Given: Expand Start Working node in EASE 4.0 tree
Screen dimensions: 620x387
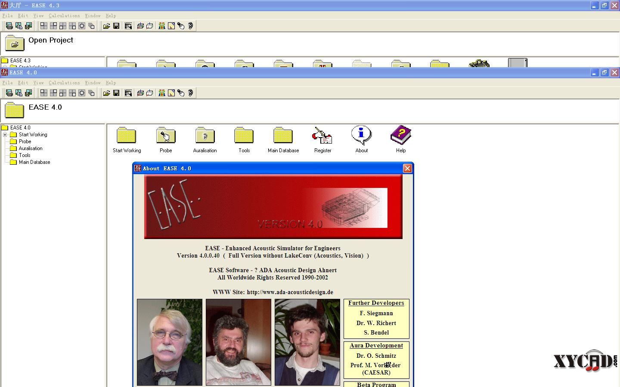Looking at the screenshot, I should coord(5,135).
